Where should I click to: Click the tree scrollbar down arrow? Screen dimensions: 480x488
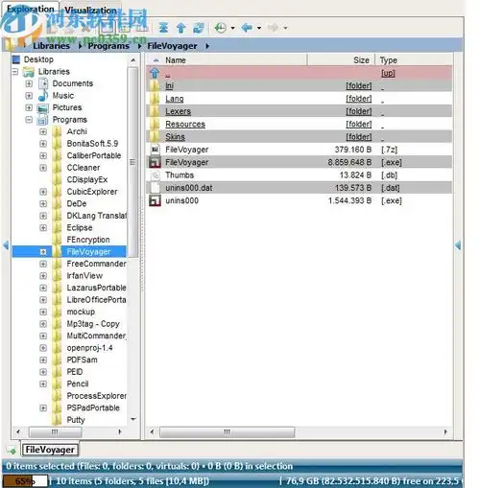tap(133, 419)
